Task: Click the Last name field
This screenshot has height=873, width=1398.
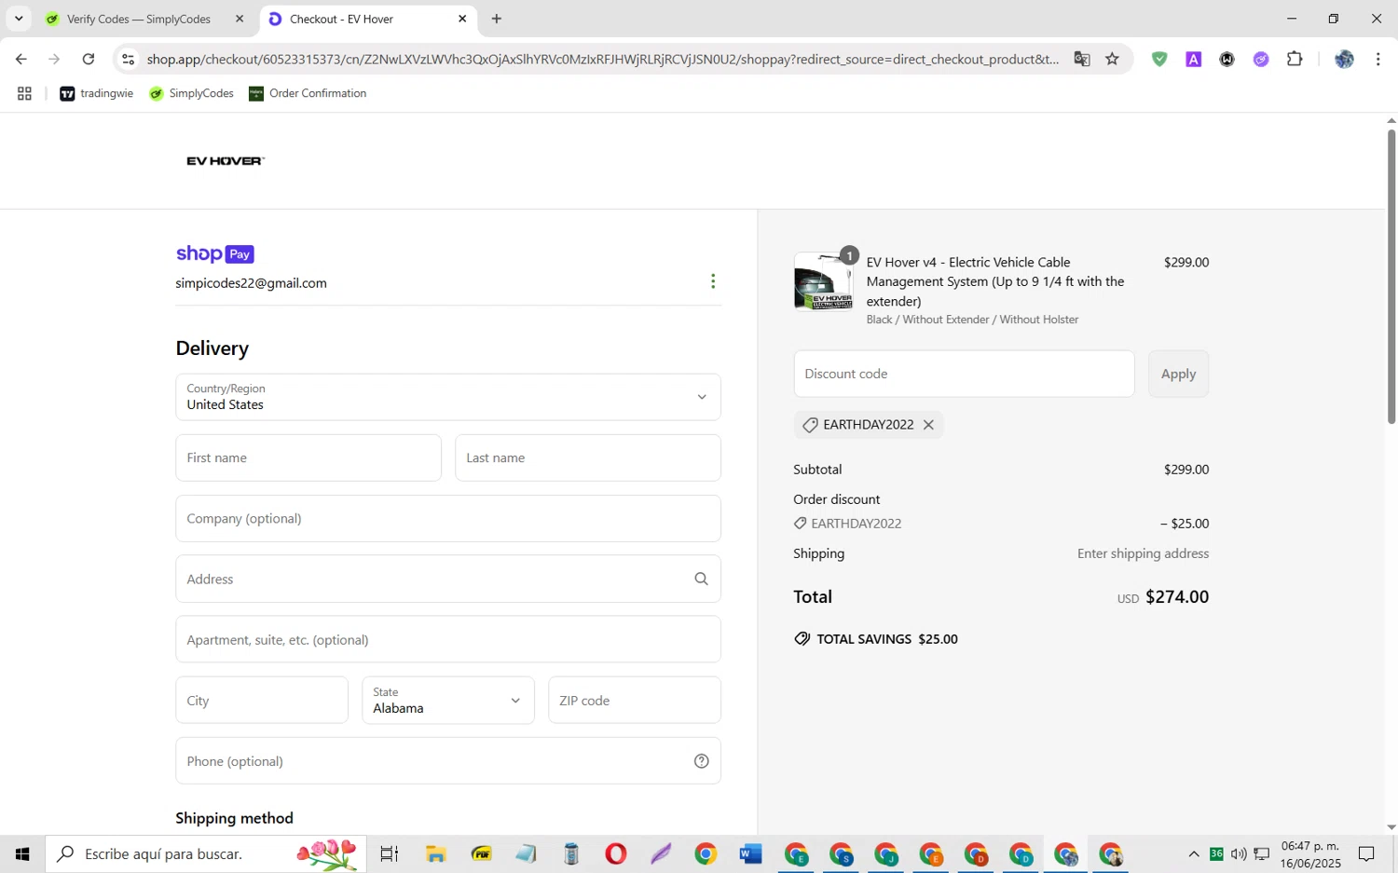Action: click(588, 457)
